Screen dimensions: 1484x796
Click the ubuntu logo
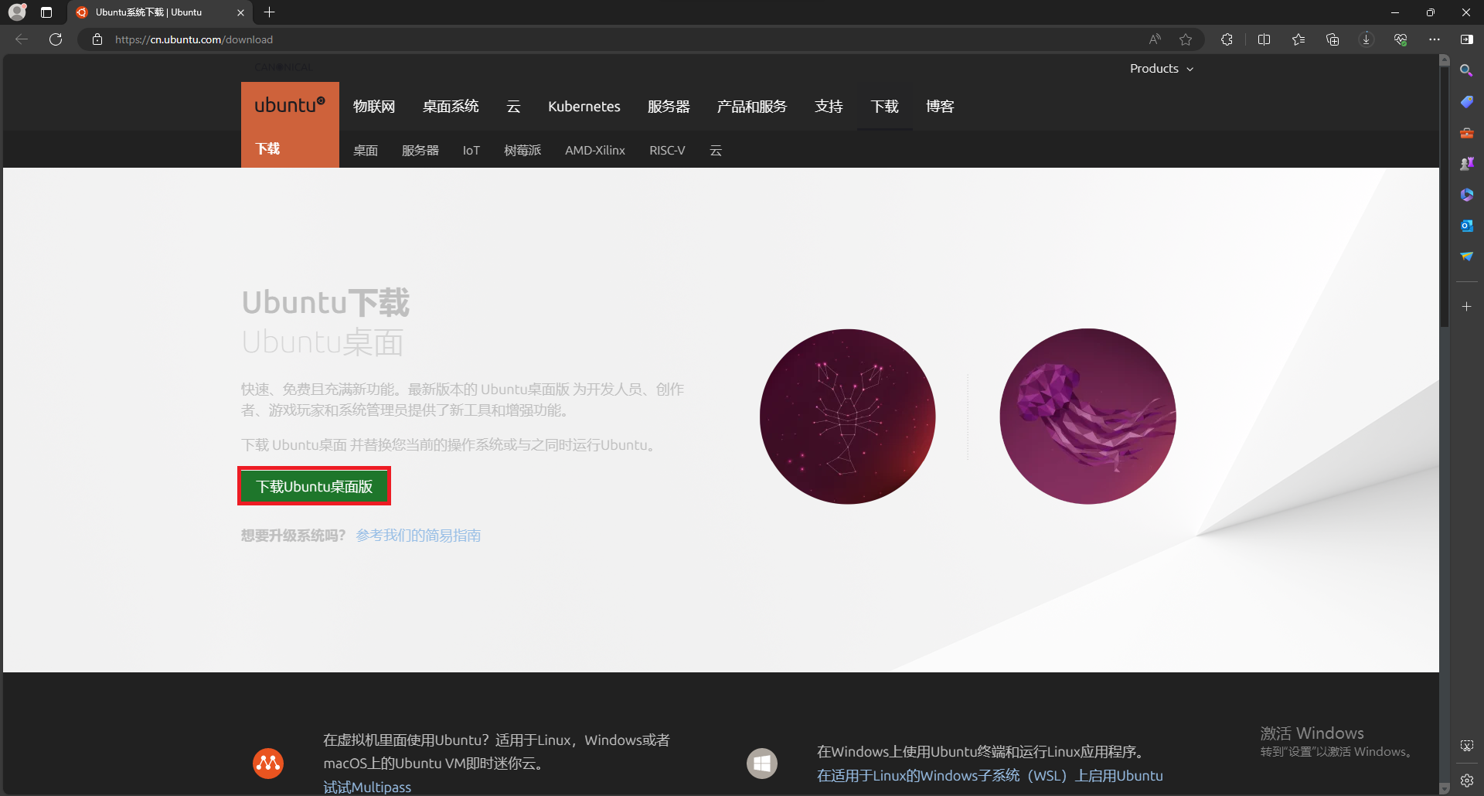tap(290, 106)
